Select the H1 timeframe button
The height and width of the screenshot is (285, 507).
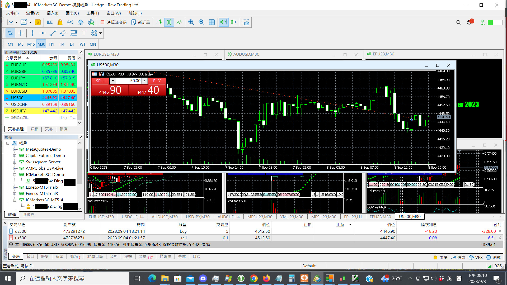tap(51, 44)
